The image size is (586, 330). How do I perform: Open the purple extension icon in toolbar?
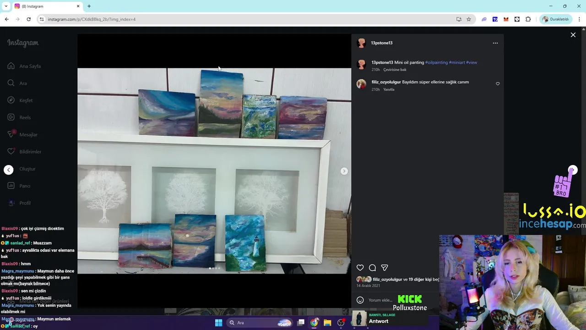pyautogui.click(x=484, y=19)
